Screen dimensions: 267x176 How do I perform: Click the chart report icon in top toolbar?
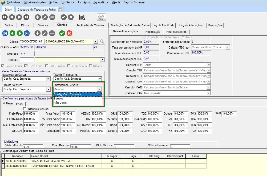click(82, 17)
